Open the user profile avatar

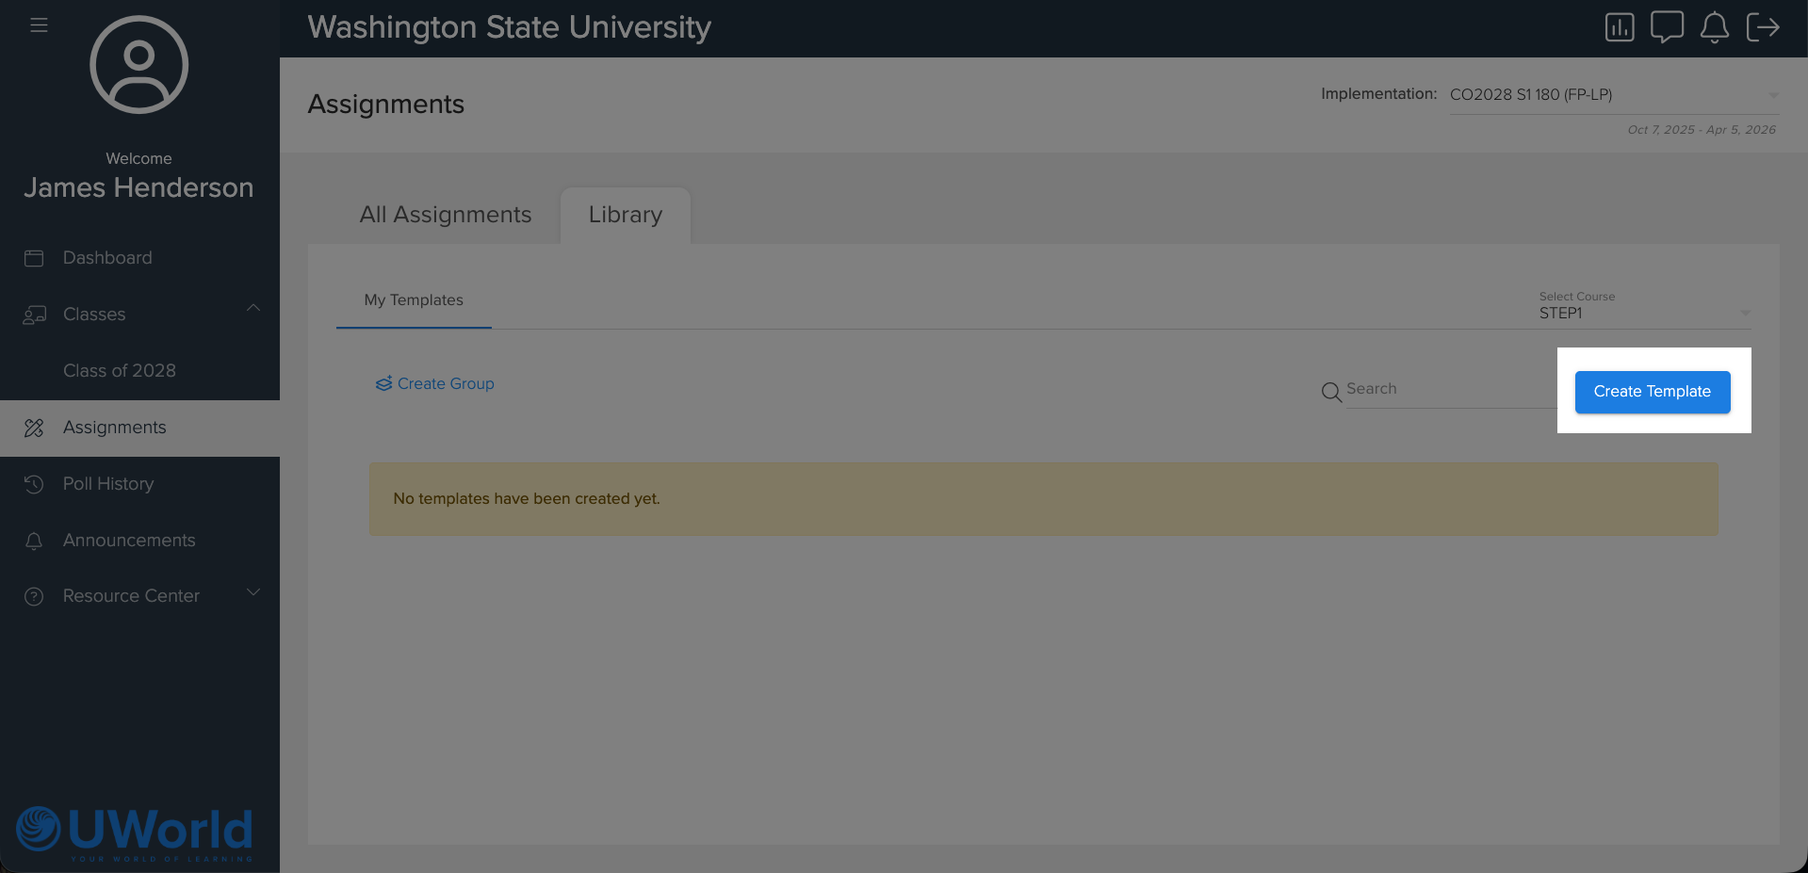pos(139,65)
